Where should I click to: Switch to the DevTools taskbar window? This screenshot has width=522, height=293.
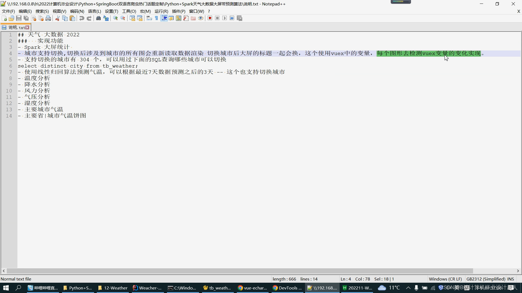pyautogui.click(x=287, y=288)
